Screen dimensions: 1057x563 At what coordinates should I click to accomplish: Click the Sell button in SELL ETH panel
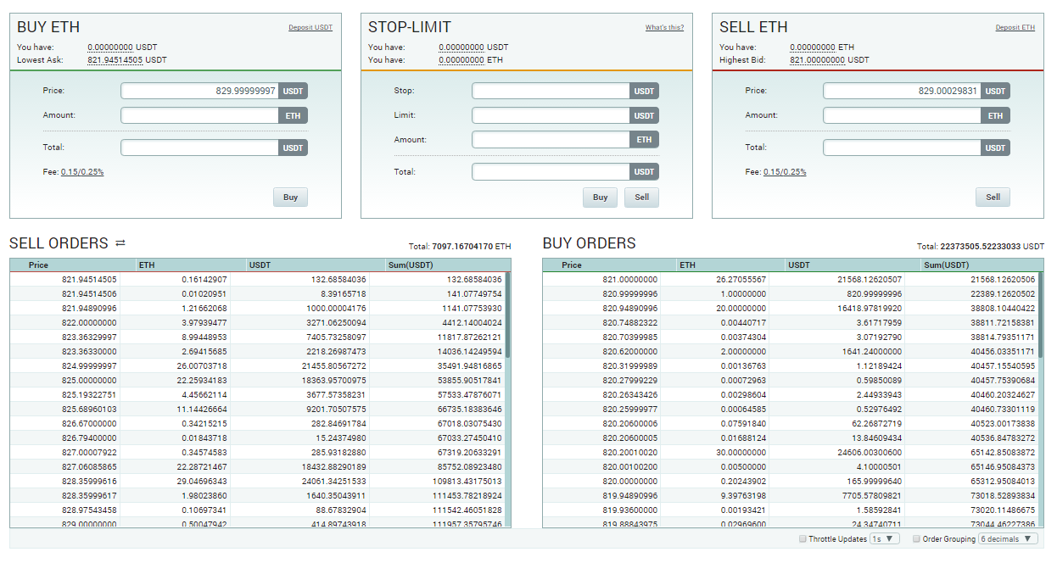tap(993, 198)
